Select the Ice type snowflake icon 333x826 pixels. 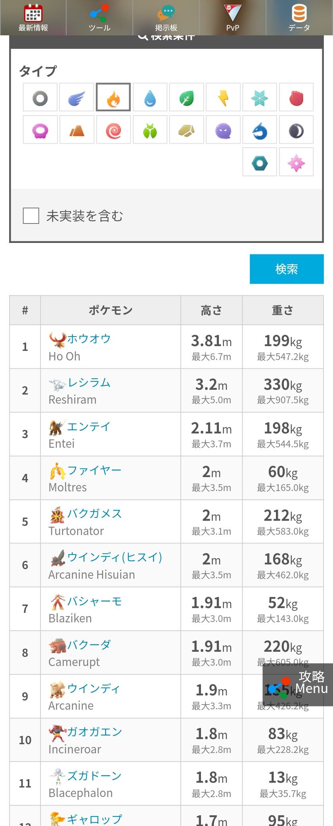260,97
